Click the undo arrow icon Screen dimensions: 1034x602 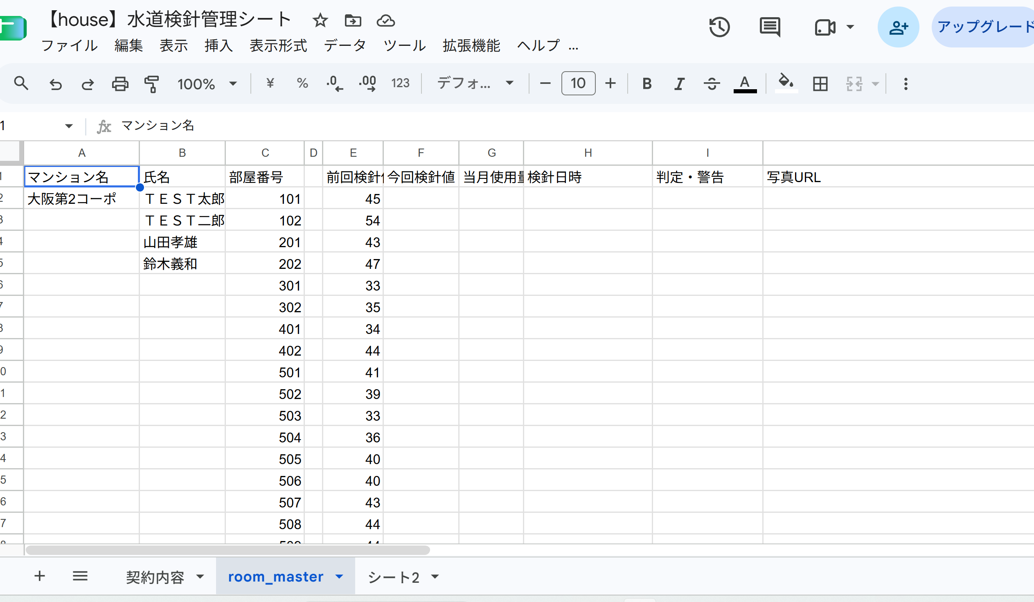pos(55,84)
